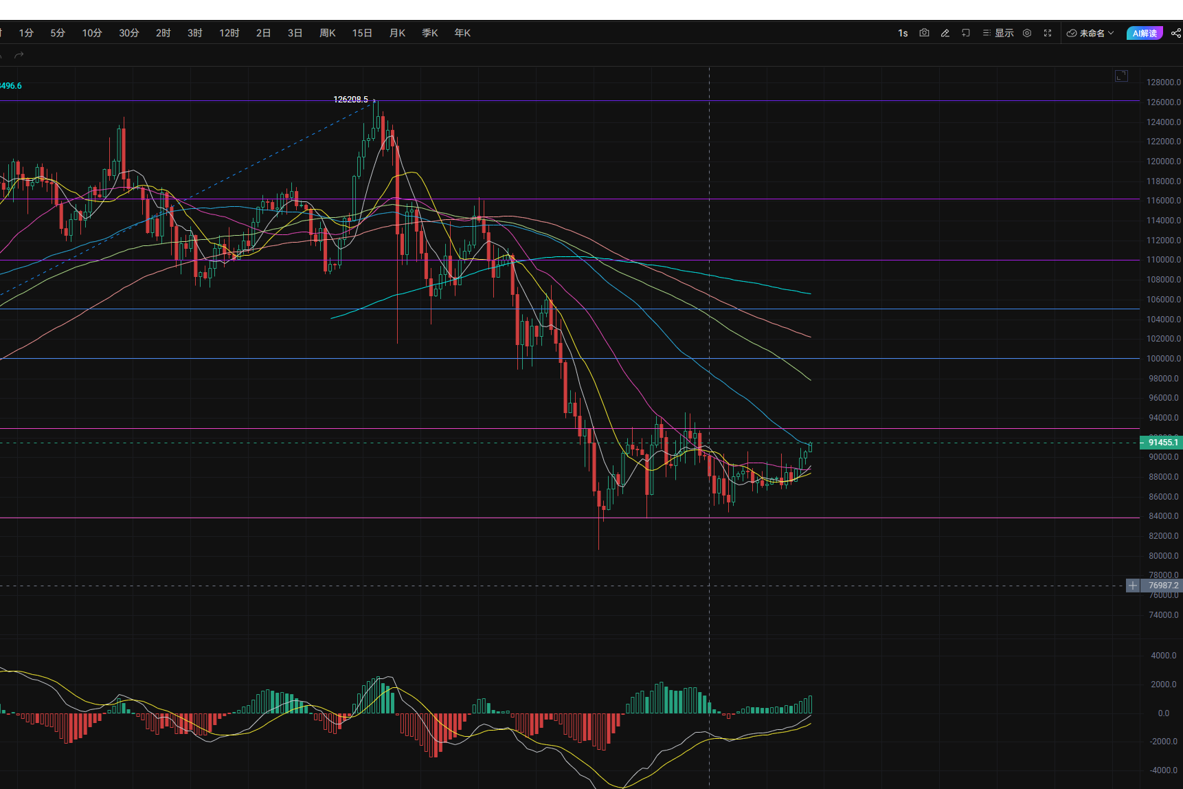Click the AI解读 button
The height and width of the screenshot is (789, 1183).
click(x=1144, y=33)
